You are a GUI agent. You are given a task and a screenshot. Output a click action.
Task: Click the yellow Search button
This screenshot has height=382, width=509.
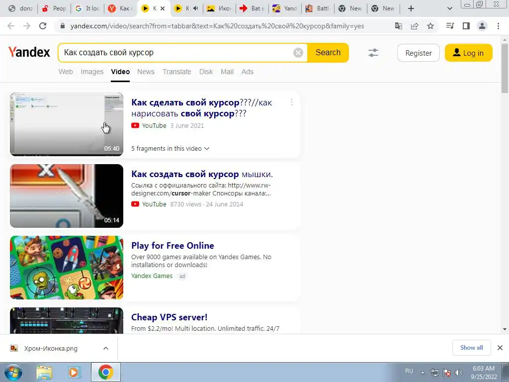coord(328,53)
